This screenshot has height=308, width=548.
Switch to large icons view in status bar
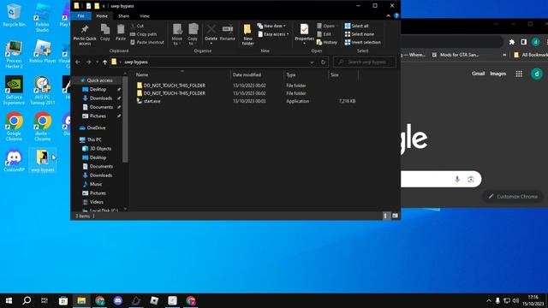395,216
